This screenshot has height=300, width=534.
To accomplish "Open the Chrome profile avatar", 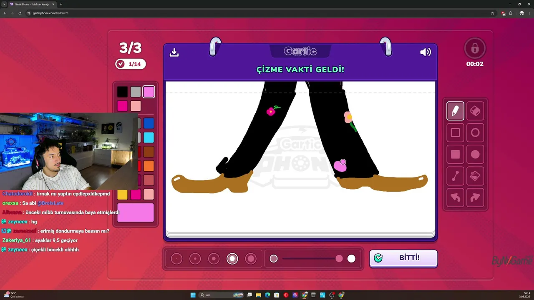I will tap(521, 13).
